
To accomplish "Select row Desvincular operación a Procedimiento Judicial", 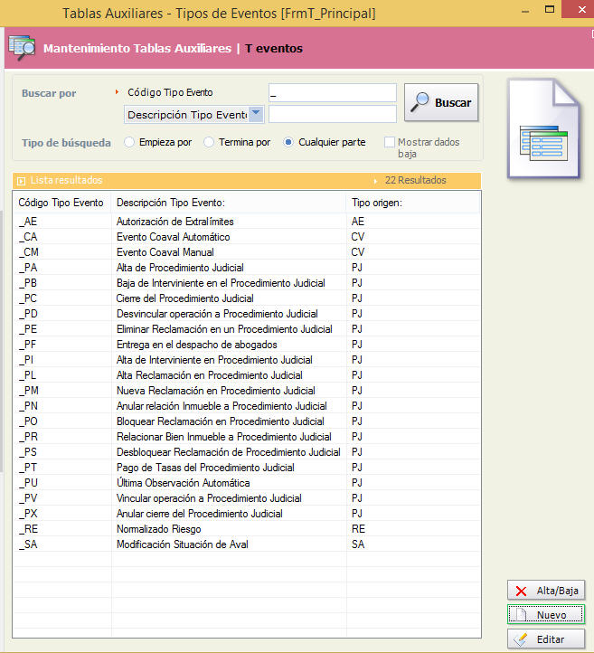I will [247, 314].
